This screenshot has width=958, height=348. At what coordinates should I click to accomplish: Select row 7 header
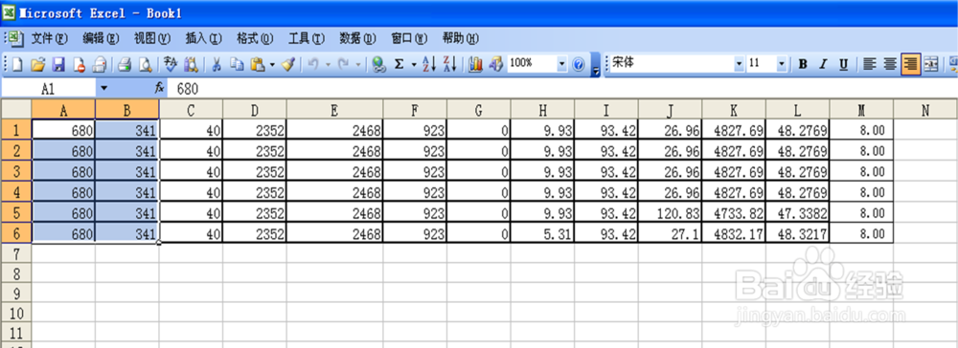(16, 253)
